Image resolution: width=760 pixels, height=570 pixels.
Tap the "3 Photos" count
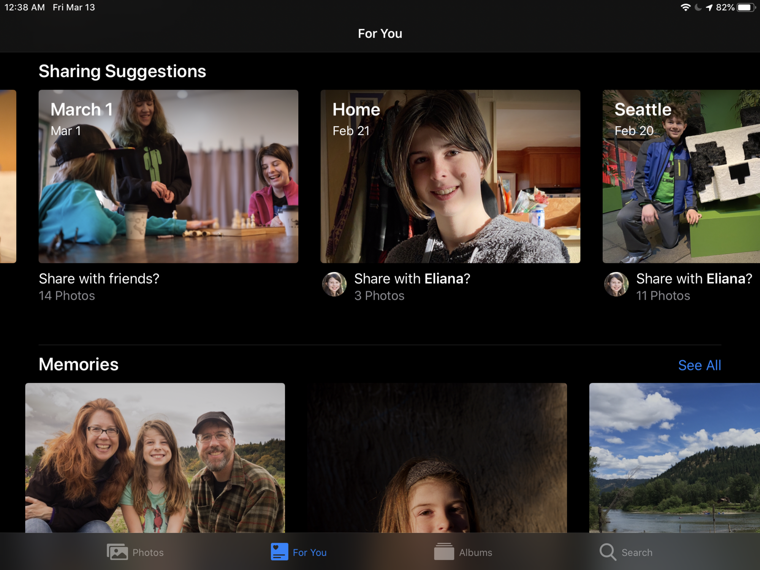pyautogui.click(x=379, y=296)
